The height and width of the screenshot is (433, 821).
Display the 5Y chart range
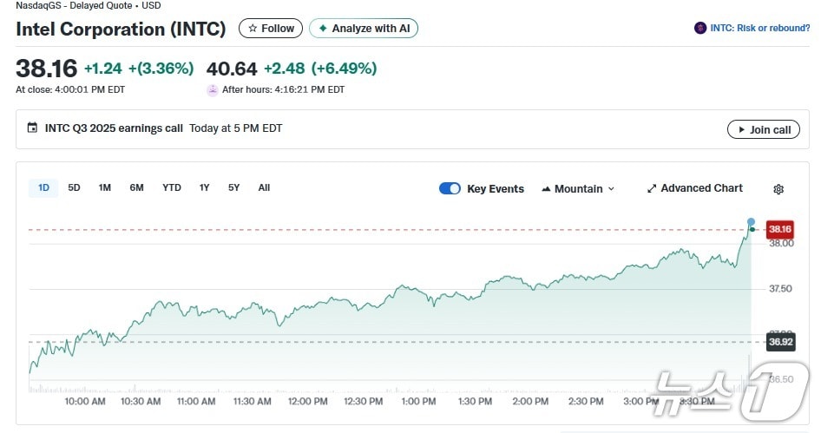(x=234, y=187)
